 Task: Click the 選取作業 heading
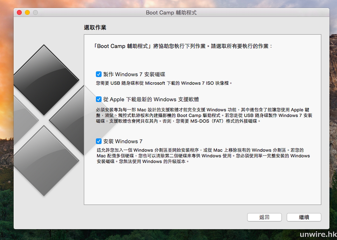click(x=95, y=28)
